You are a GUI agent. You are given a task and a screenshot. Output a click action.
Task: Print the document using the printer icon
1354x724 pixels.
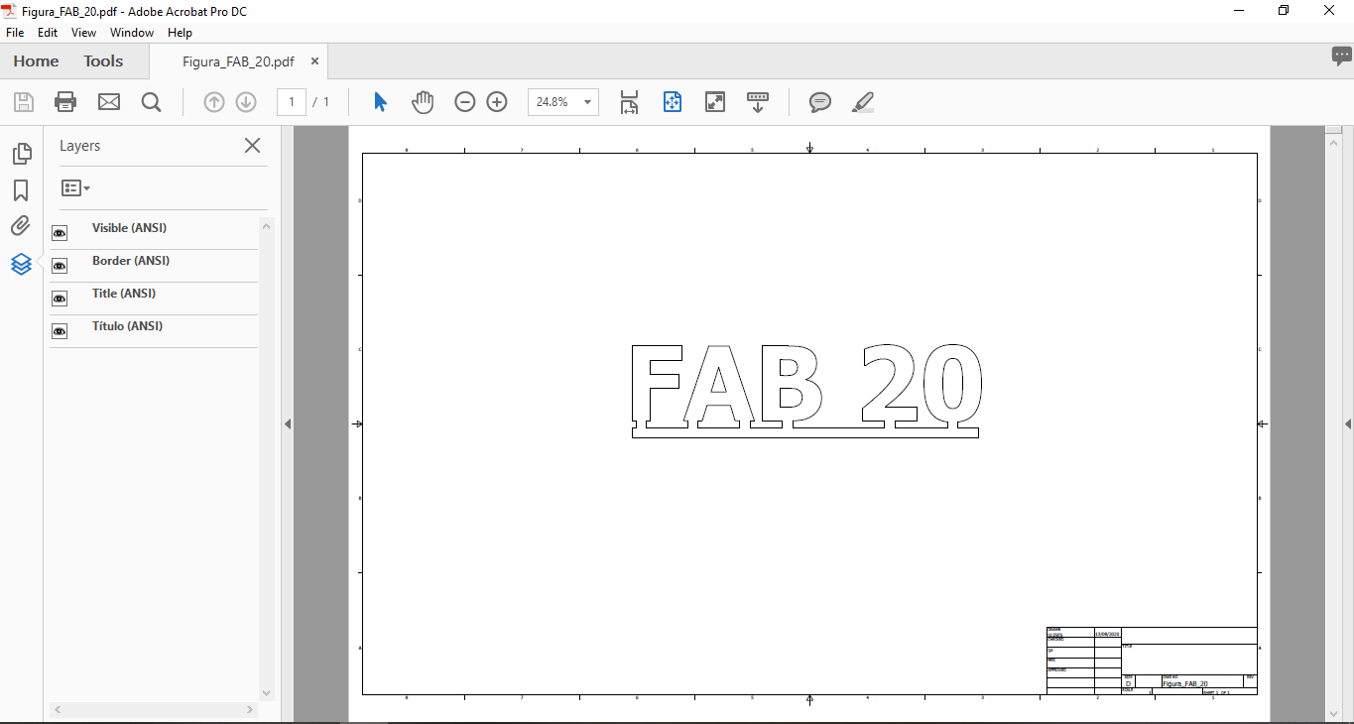click(x=65, y=101)
